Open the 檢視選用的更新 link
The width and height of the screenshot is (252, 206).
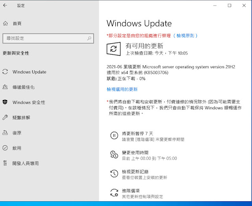click(x=122, y=89)
